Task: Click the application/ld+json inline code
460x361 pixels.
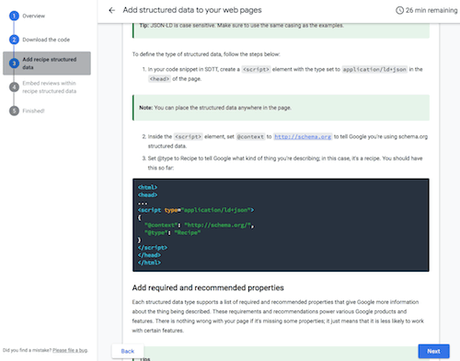Action: pos(374,69)
